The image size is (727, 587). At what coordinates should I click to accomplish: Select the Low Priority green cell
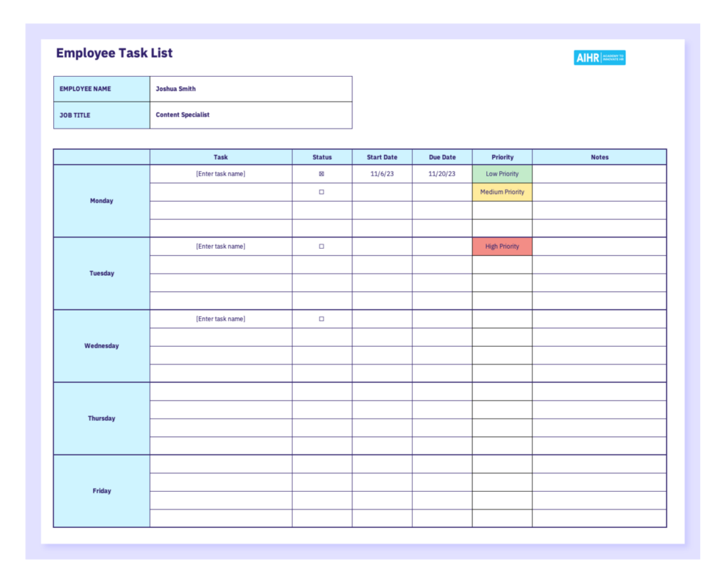(x=502, y=173)
